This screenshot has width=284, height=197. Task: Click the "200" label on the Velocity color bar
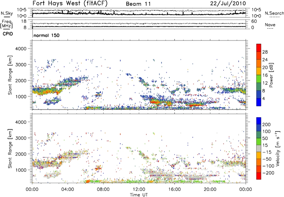point(267,124)
